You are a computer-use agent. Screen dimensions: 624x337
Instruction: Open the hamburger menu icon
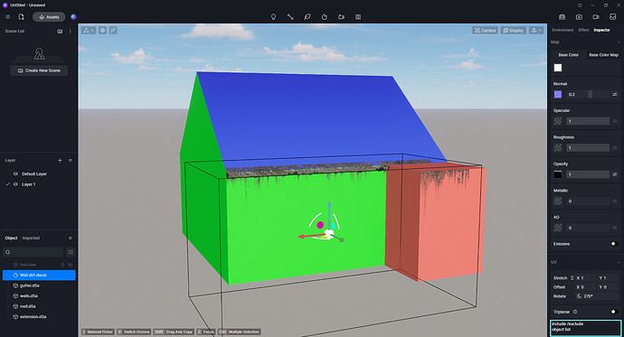point(7,17)
